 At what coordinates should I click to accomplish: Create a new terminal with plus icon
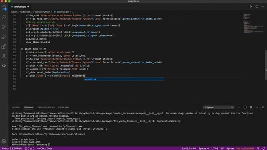(239, 107)
